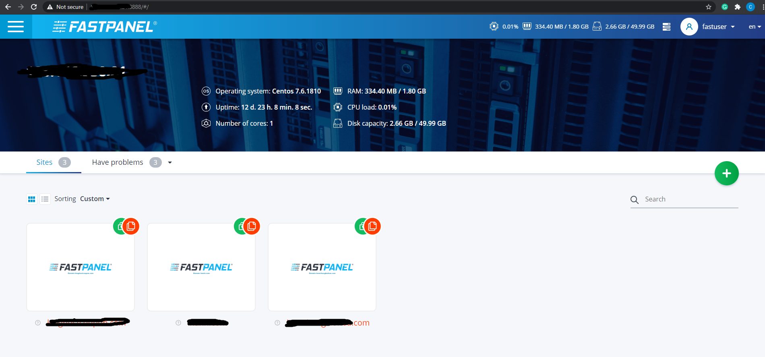The height and width of the screenshot is (357, 765).
Task: Open the first site card thumbnail
Action: (81, 267)
